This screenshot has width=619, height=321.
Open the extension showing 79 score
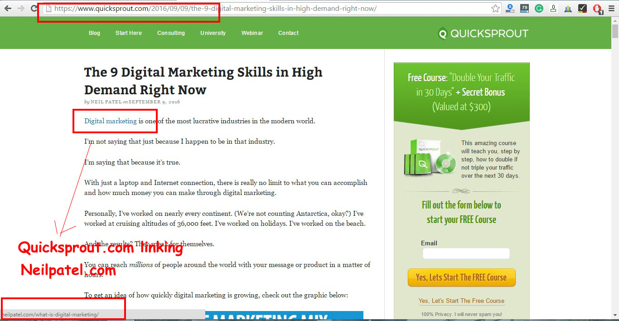[x=524, y=8]
